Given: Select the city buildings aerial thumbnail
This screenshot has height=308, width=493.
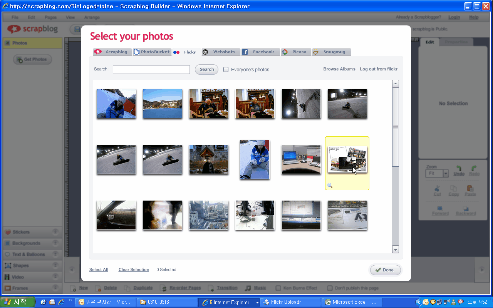Looking at the screenshot, I should point(209,215).
